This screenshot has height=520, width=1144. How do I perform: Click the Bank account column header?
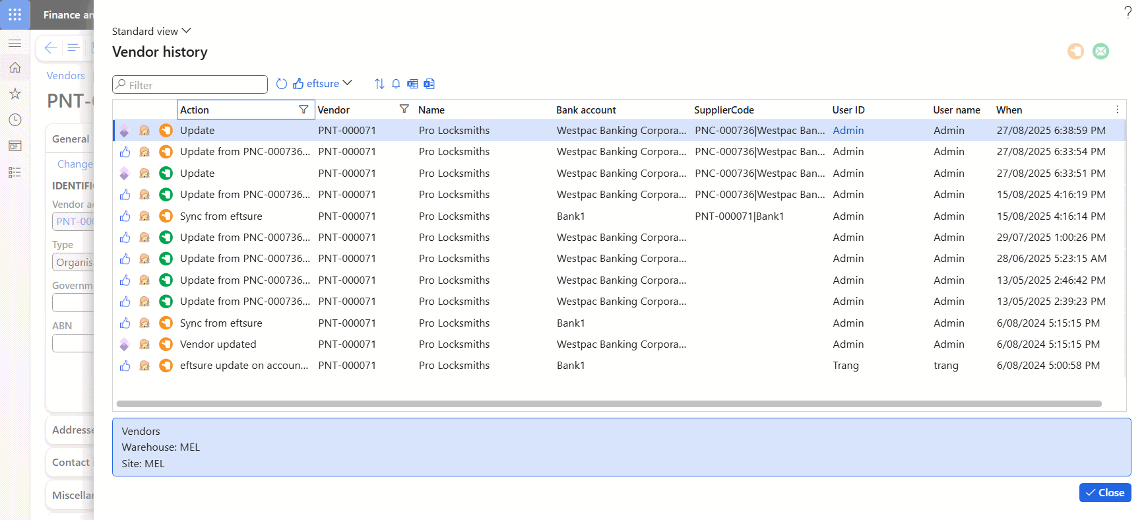point(586,110)
